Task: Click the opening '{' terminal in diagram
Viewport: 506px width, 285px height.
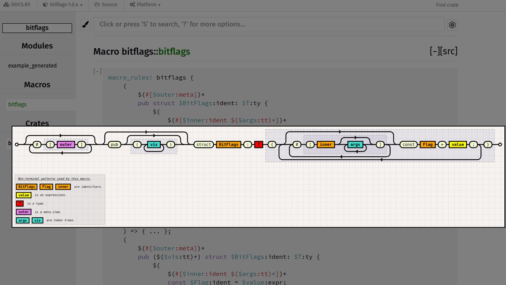Action: [x=272, y=144]
